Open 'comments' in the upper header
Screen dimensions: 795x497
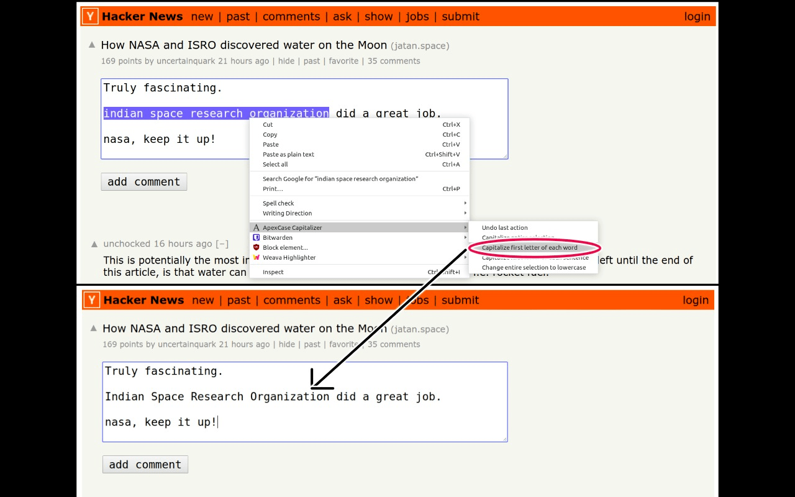(291, 17)
